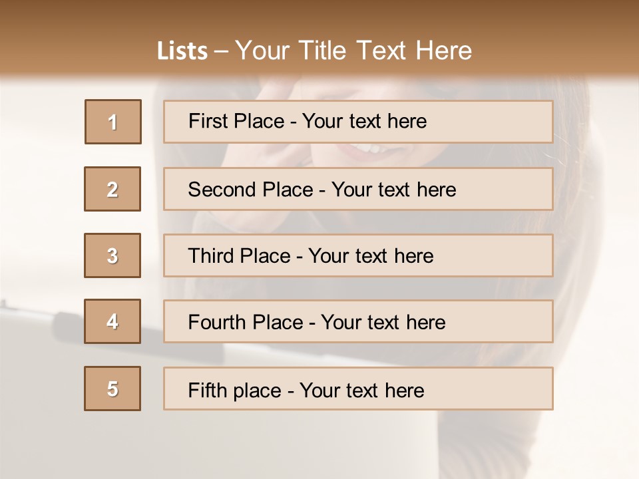
Task: Select the number 2 square badge
Action: click(x=112, y=189)
